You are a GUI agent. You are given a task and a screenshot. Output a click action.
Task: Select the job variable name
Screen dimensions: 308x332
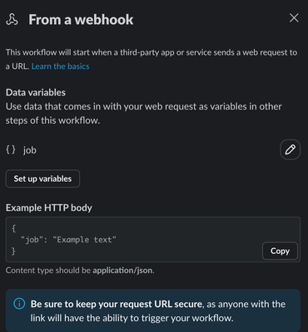(30, 150)
